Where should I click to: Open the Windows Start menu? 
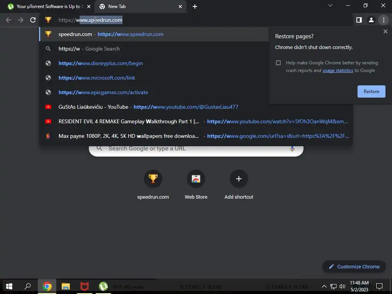coord(9,286)
